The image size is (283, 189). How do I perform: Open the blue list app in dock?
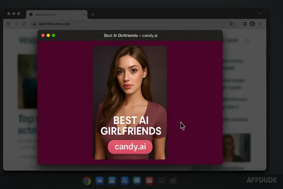point(112,181)
